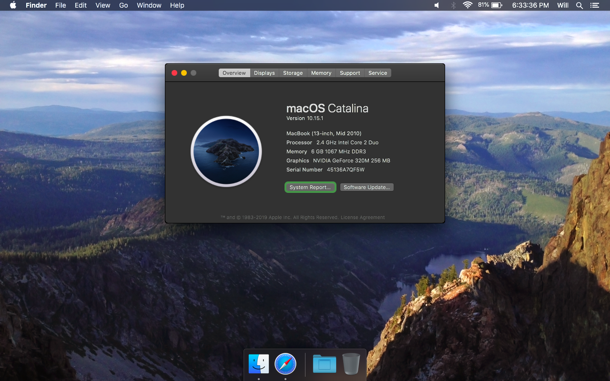Open the folder stack in Dock

pos(325,364)
